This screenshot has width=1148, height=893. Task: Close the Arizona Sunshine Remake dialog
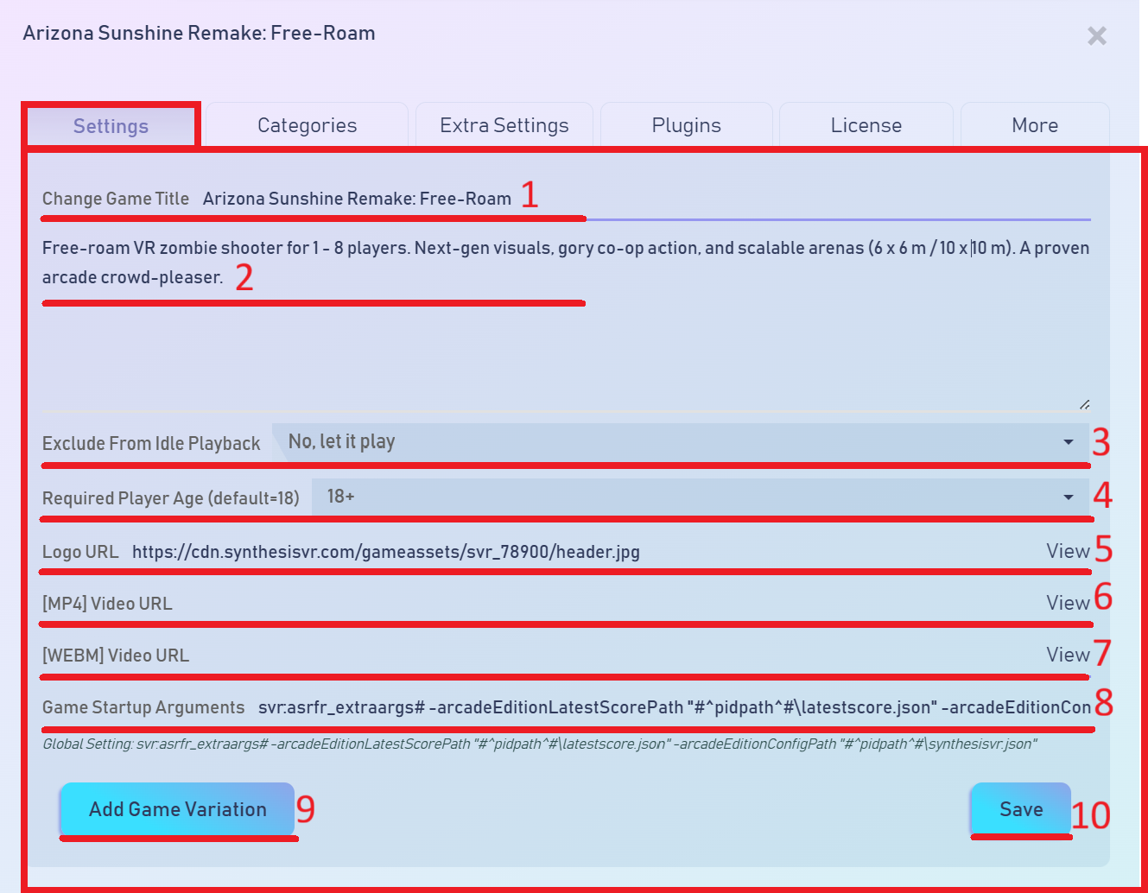click(1097, 35)
